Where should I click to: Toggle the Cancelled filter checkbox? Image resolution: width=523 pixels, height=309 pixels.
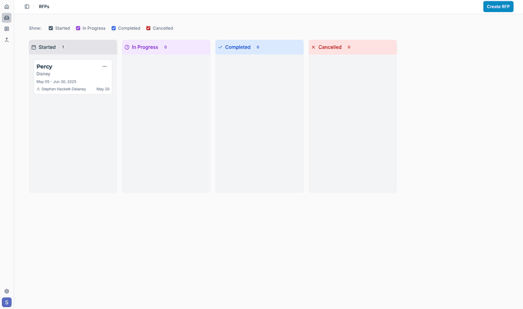(x=148, y=28)
